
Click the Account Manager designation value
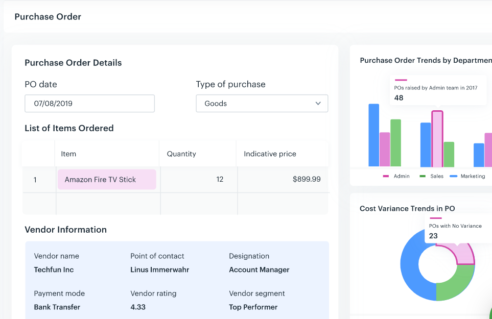pos(259,270)
